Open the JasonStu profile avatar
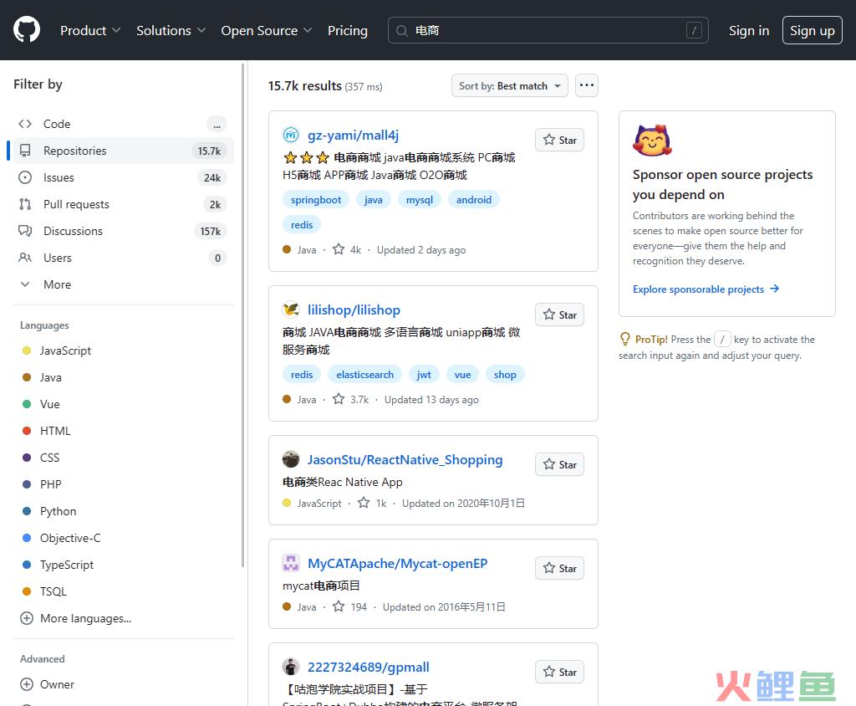Image resolution: width=856 pixels, height=706 pixels. point(291,459)
